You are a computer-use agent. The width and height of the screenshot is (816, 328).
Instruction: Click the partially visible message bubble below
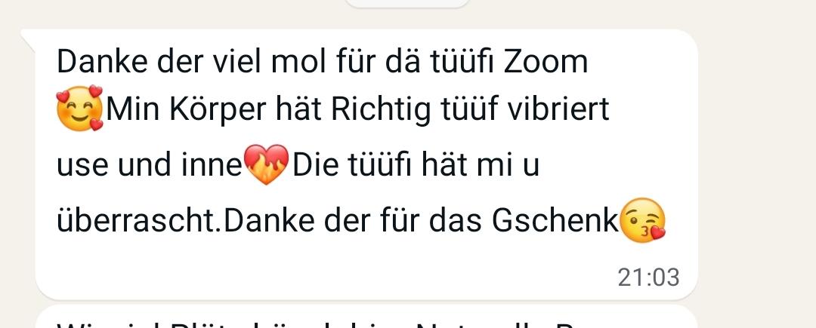(366, 317)
